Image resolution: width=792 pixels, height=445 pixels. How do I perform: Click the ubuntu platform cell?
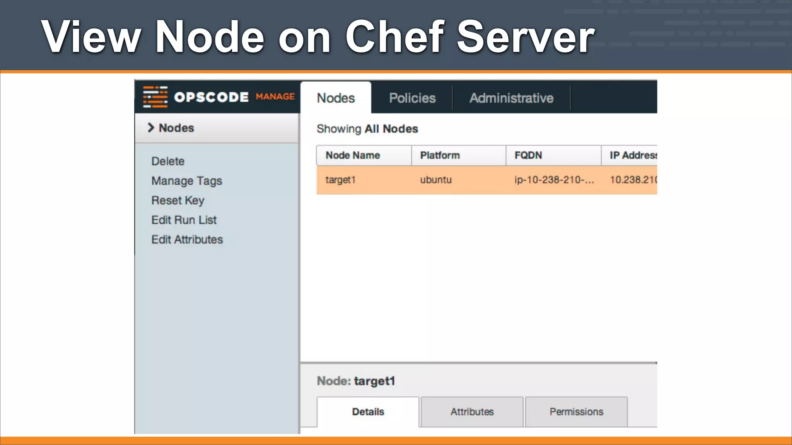click(436, 180)
